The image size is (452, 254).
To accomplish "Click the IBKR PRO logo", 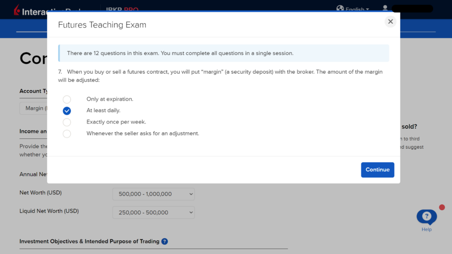I will pyautogui.click(x=122, y=9).
